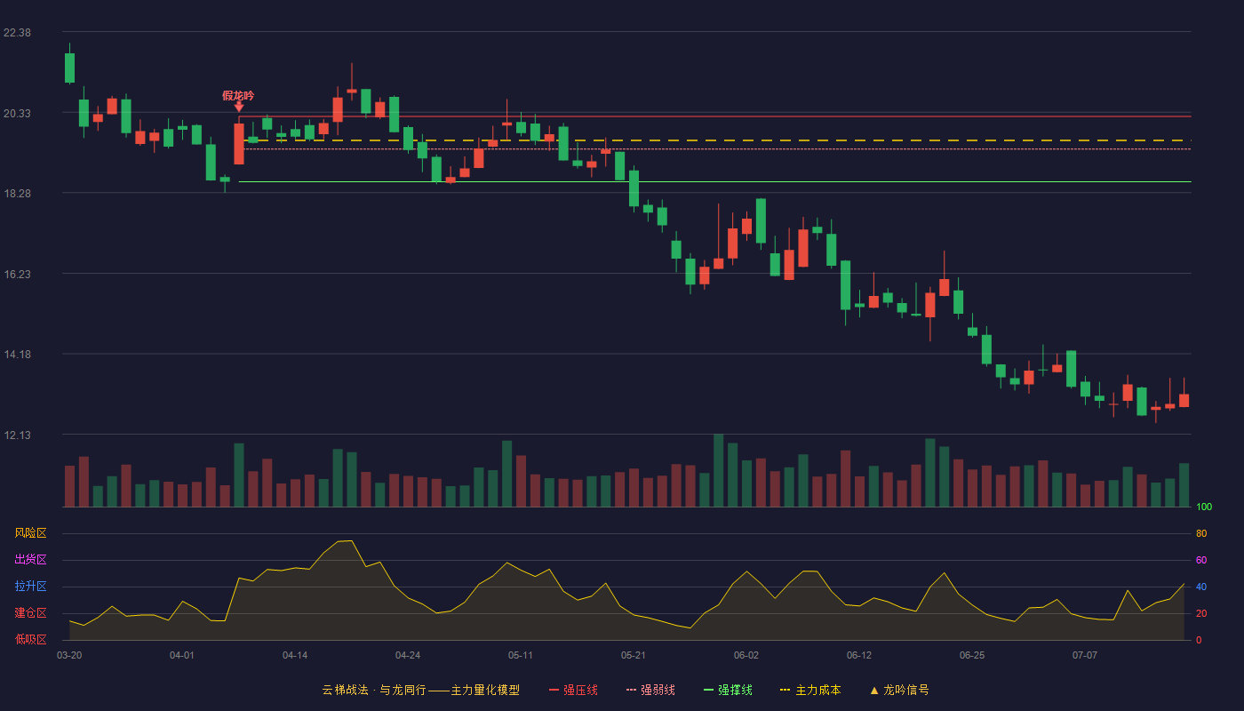The height and width of the screenshot is (711, 1244).
Task: Toggle the 强弱线 legend item
Action: [651, 690]
